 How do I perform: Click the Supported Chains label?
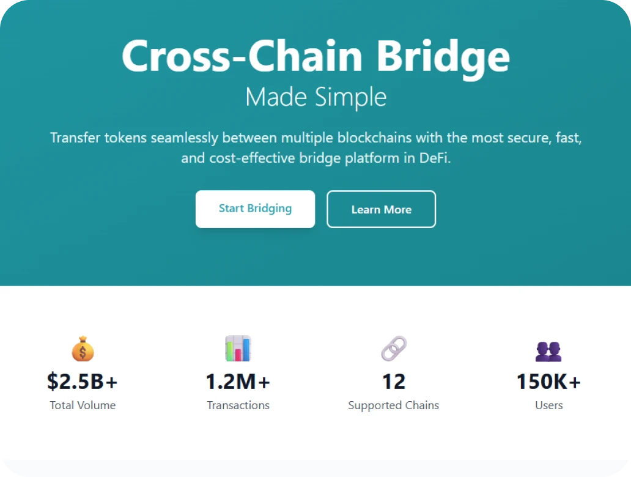393,405
